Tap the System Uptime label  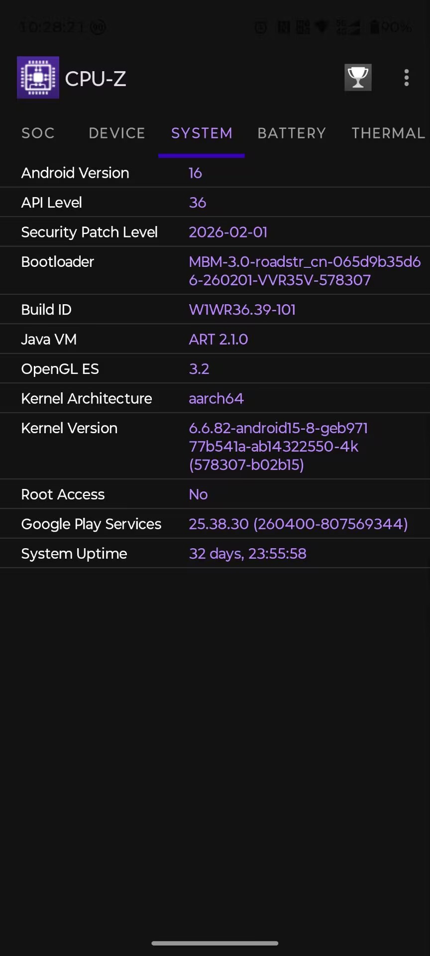[74, 554]
